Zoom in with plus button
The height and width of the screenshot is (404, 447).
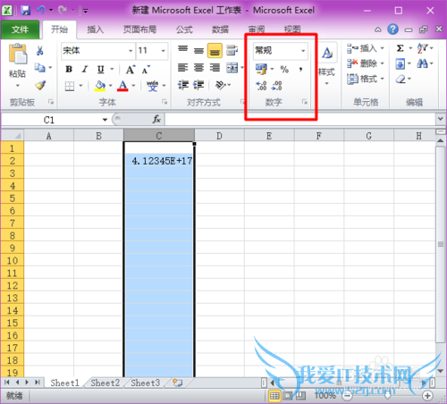427,396
